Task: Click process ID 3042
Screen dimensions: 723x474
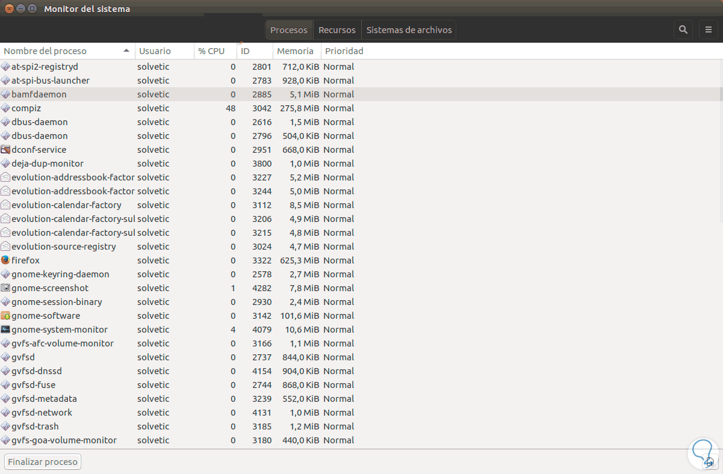Action: 262,108
